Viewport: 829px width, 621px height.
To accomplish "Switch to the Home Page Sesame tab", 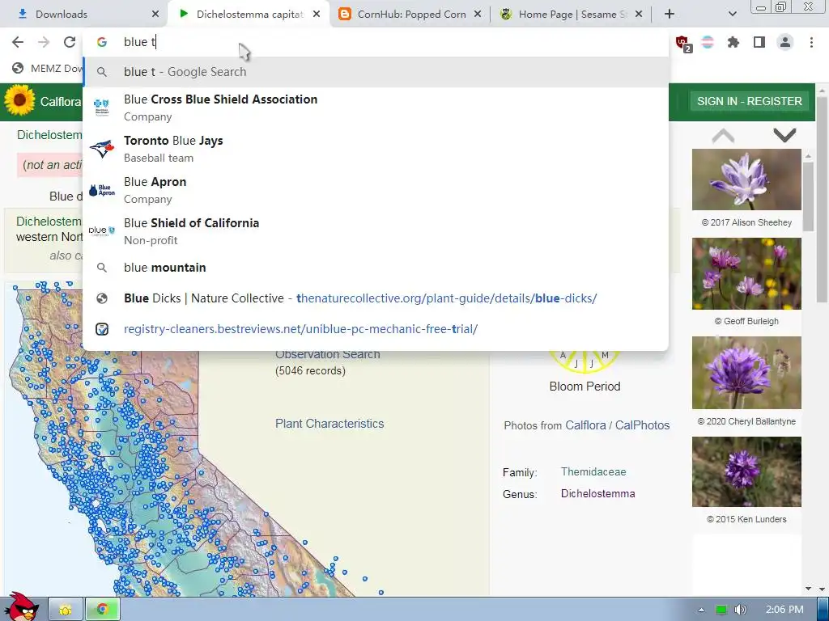I will click(x=571, y=15).
